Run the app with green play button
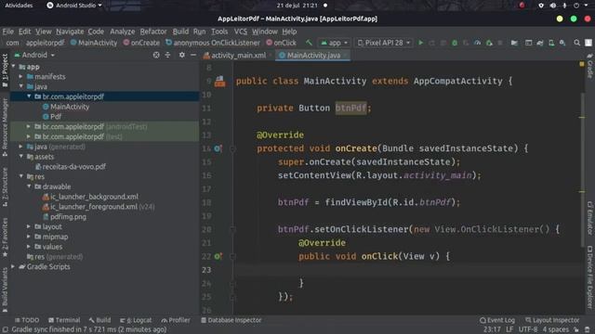 tap(421, 43)
